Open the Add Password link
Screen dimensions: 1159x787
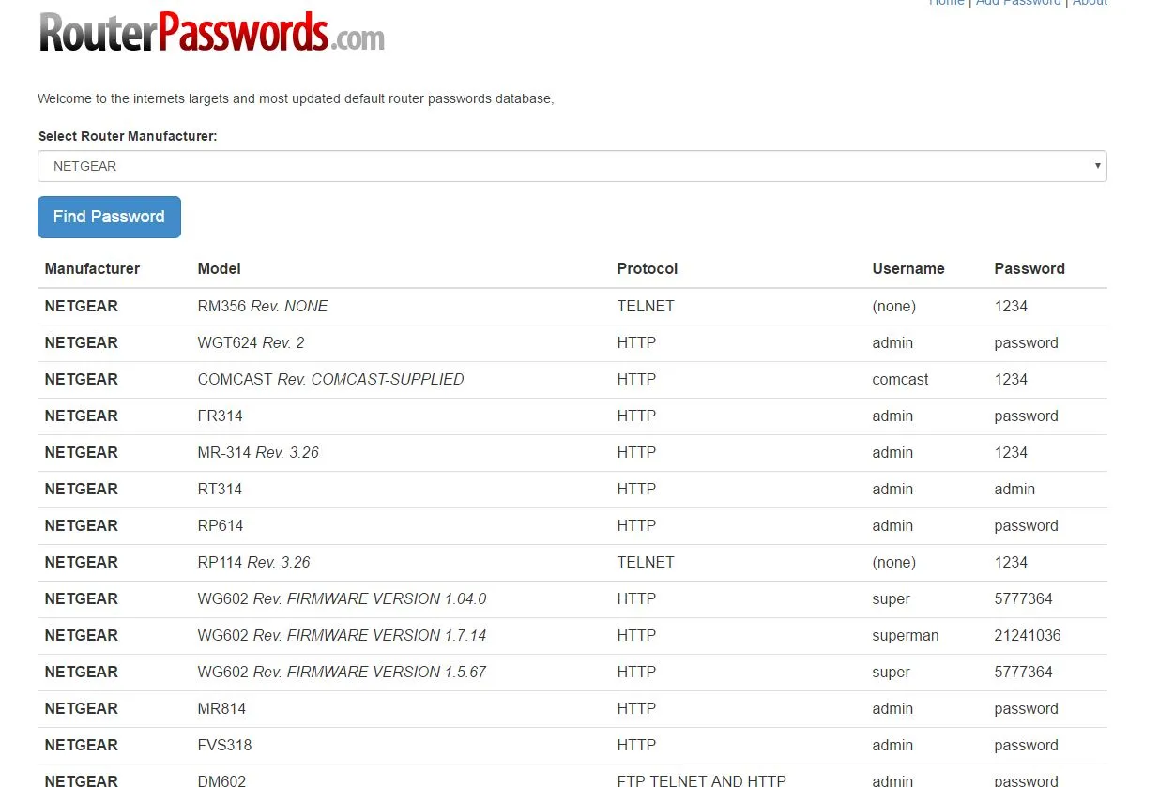[x=1018, y=3]
